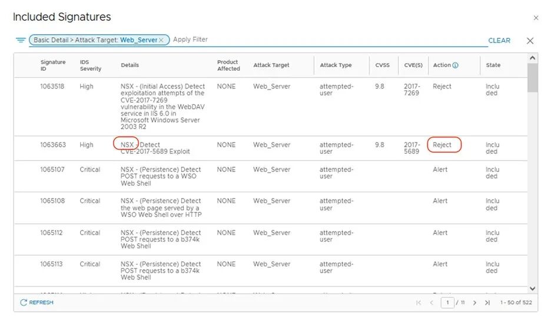Click the page number input field
The height and width of the screenshot is (317, 551).
(447, 303)
